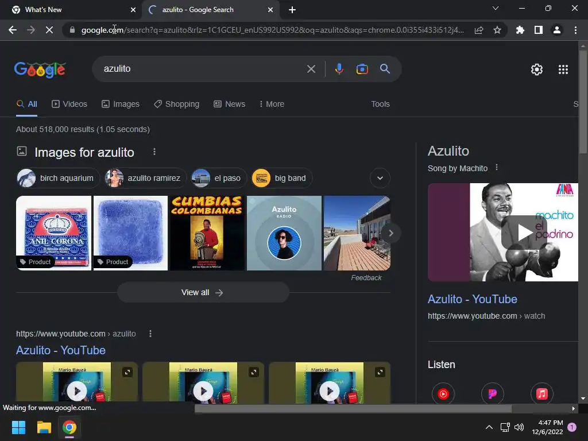This screenshot has height=441, width=588.
Task: Open Google quick settings gear
Action: pyautogui.click(x=537, y=69)
